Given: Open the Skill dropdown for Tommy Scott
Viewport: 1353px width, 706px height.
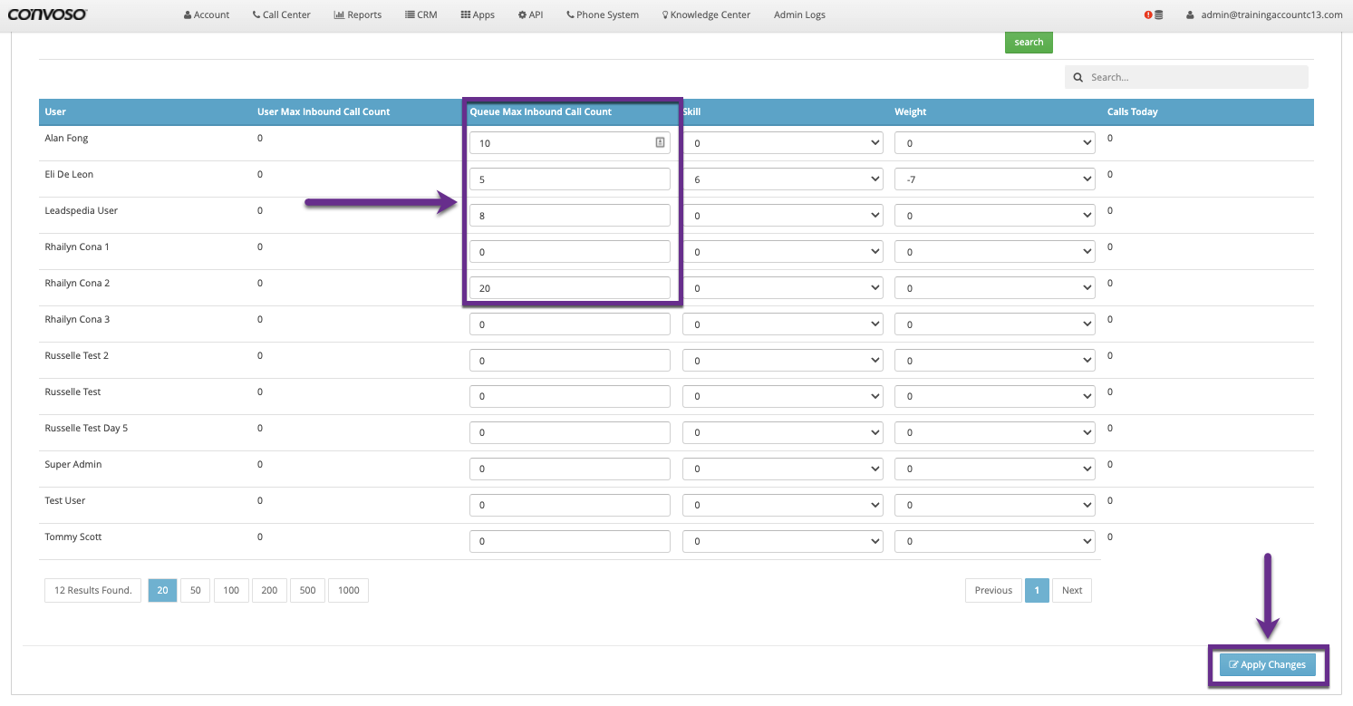Looking at the screenshot, I should tap(782, 541).
